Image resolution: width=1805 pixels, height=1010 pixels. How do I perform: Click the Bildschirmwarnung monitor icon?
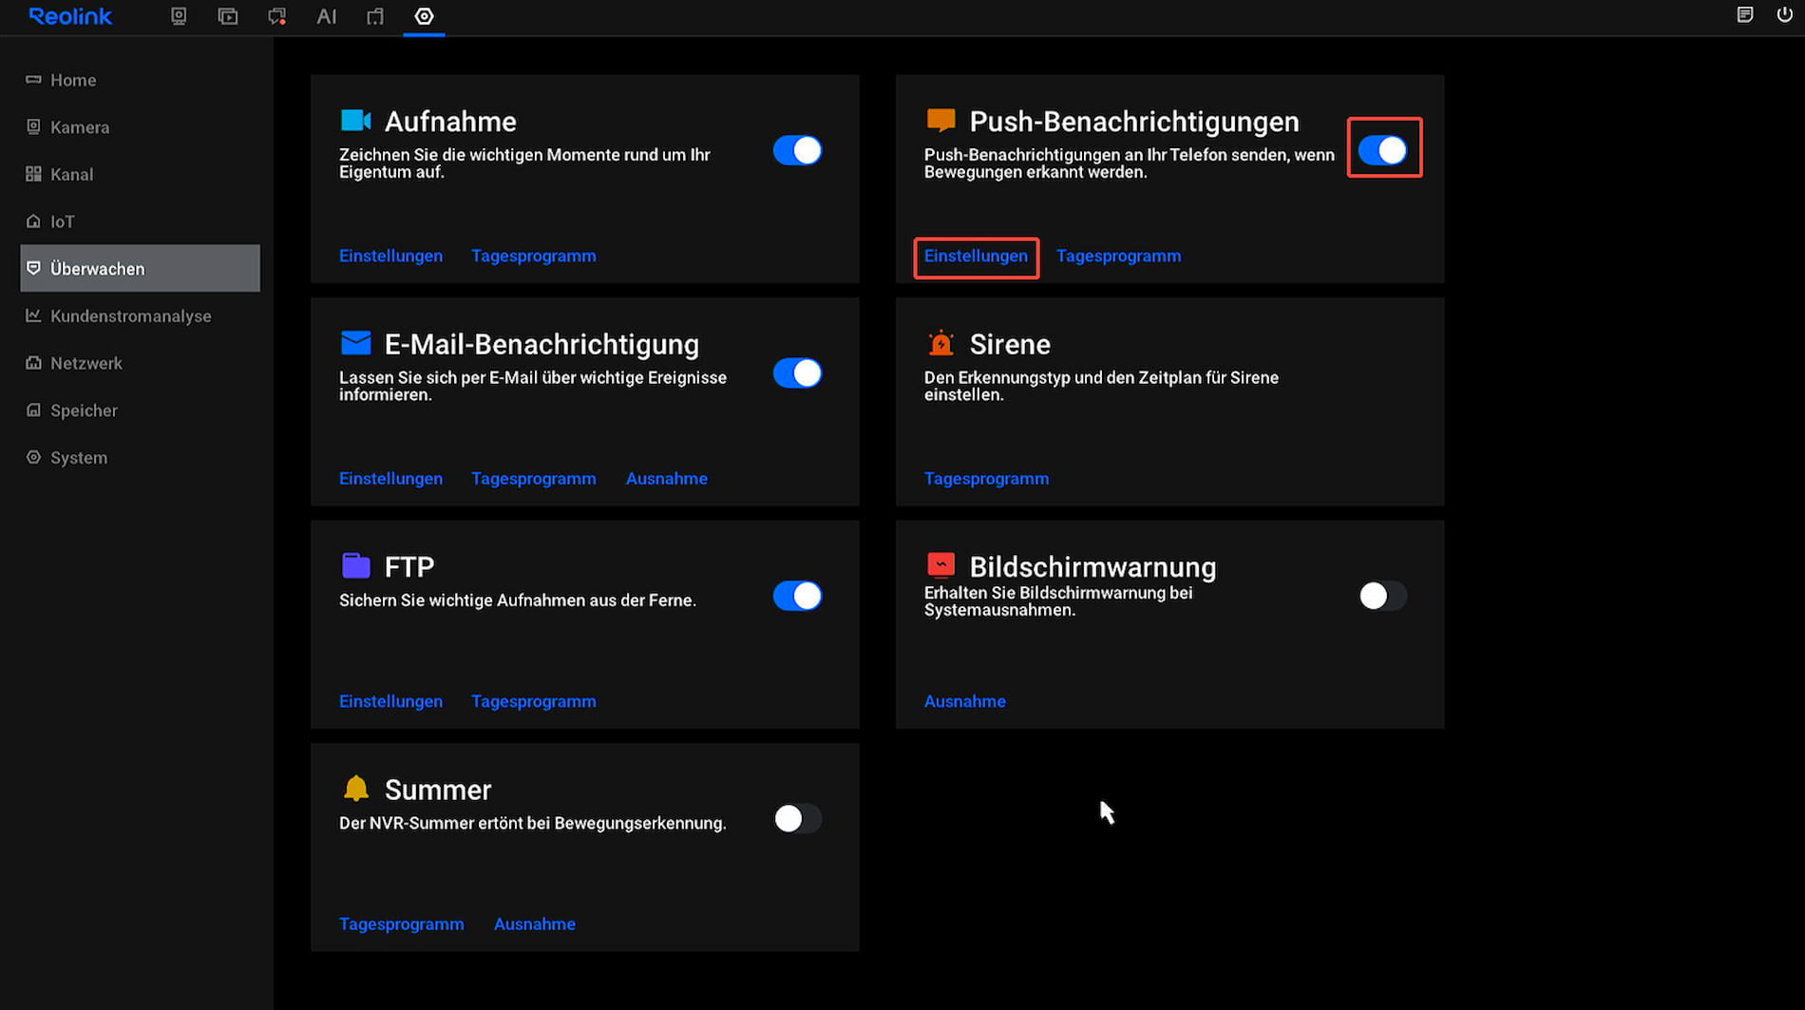pos(940,565)
